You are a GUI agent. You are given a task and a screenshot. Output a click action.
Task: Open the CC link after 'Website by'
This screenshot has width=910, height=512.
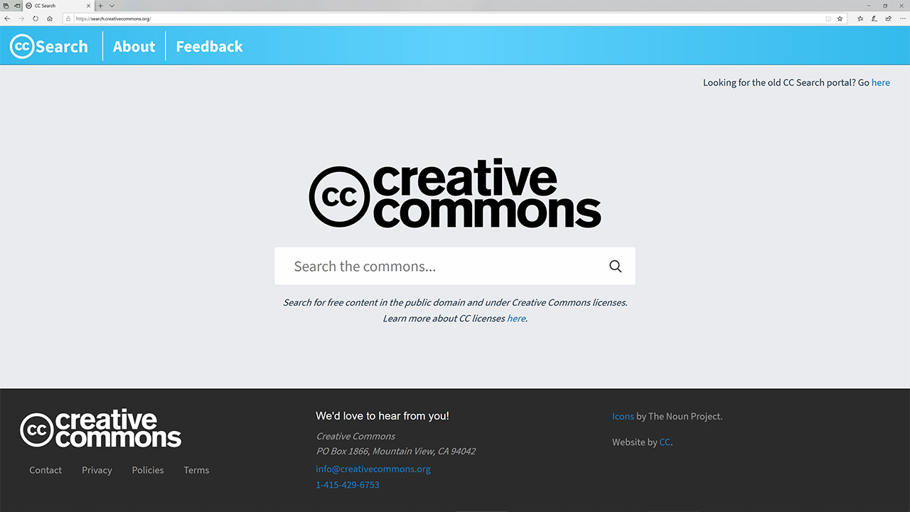tap(665, 442)
